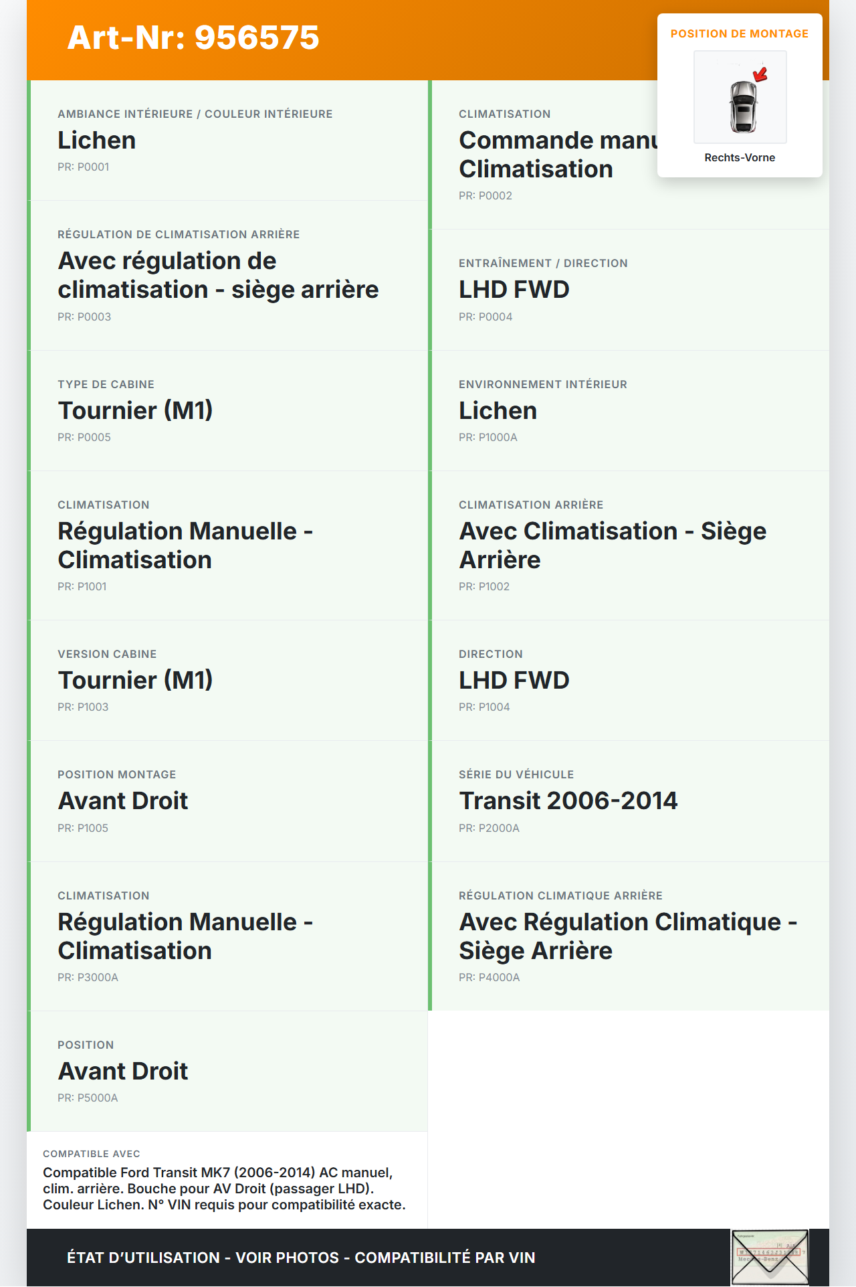Click the Type de Cabine Tournier (M1) value
856x1287 pixels.
coord(135,410)
